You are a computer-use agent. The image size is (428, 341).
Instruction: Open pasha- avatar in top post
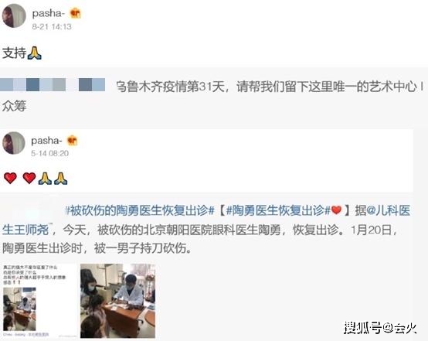click(14, 15)
